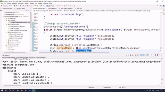Click the editor horizontal scrollbar
The image size is (165, 92).
pyautogui.click(x=75, y=52)
